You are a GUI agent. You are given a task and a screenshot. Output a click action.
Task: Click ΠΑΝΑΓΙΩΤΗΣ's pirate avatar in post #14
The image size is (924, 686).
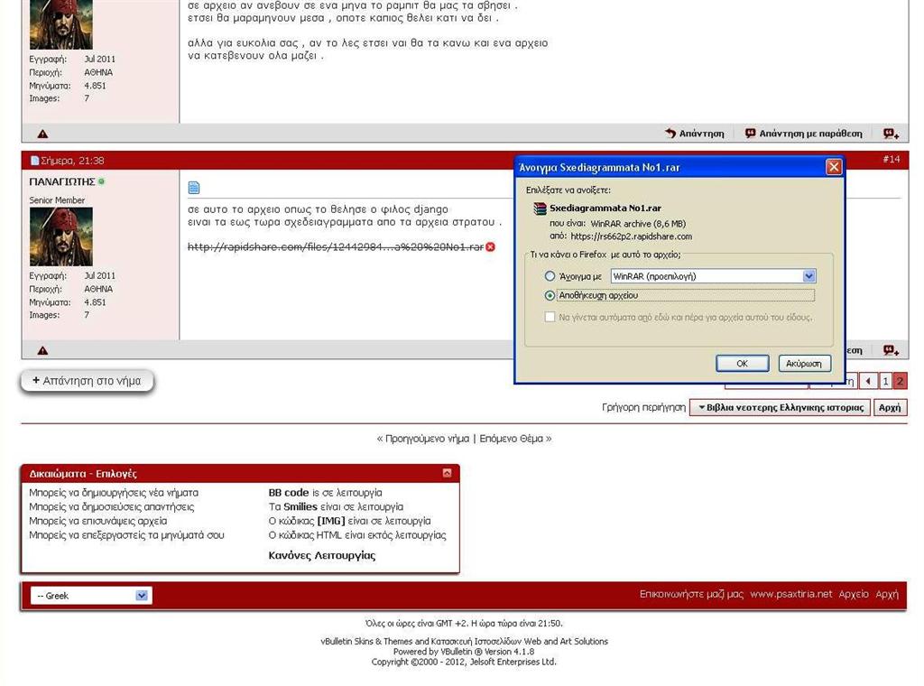coord(61,236)
